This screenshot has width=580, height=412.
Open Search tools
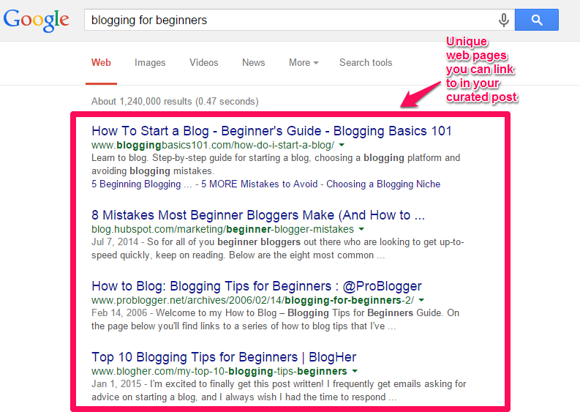366,62
